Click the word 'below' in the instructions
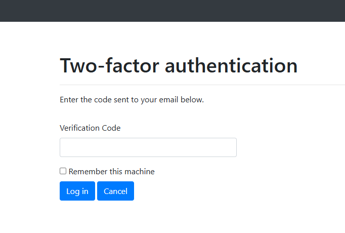The image size is (345, 233). [192, 100]
